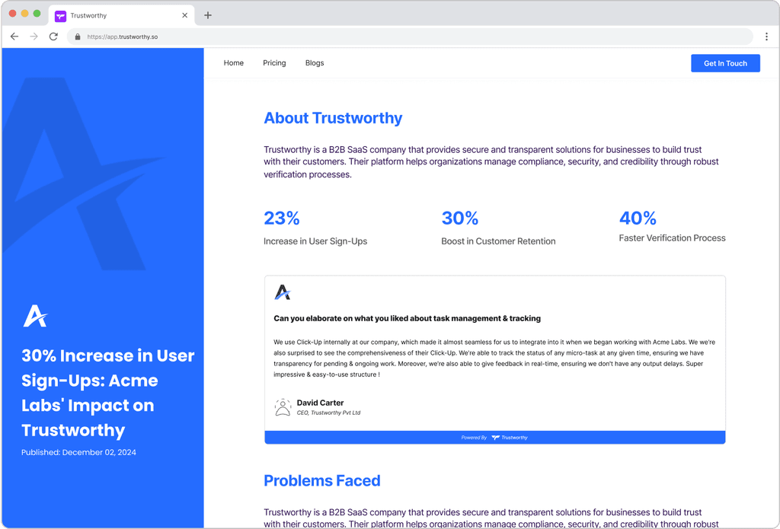Click the macOS green fullscreen button
780x529 pixels.
coord(37,14)
